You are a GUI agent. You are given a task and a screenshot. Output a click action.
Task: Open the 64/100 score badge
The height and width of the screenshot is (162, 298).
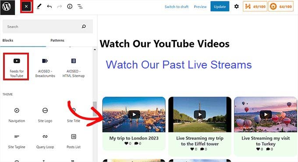point(281,7)
